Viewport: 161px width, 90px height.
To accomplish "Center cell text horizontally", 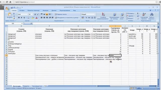I will [44, 18].
